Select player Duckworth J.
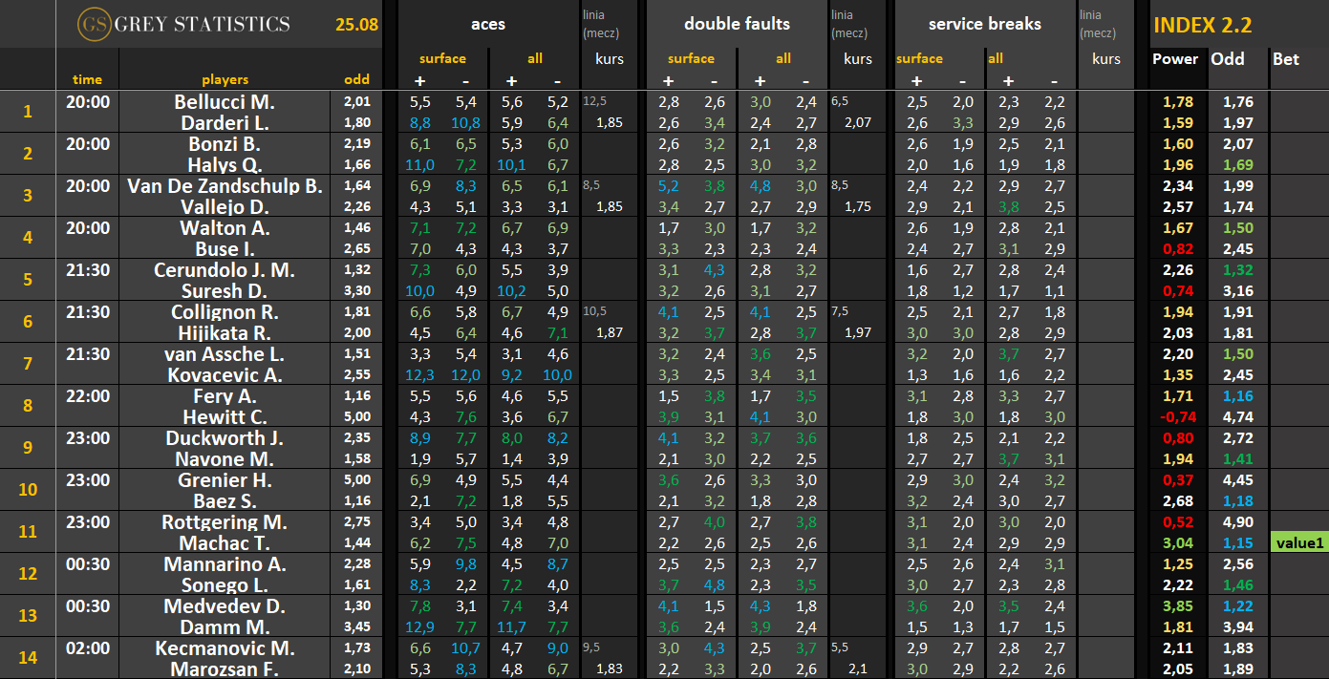This screenshot has width=1329, height=679. pyautogui.click(x=225, y=437)
